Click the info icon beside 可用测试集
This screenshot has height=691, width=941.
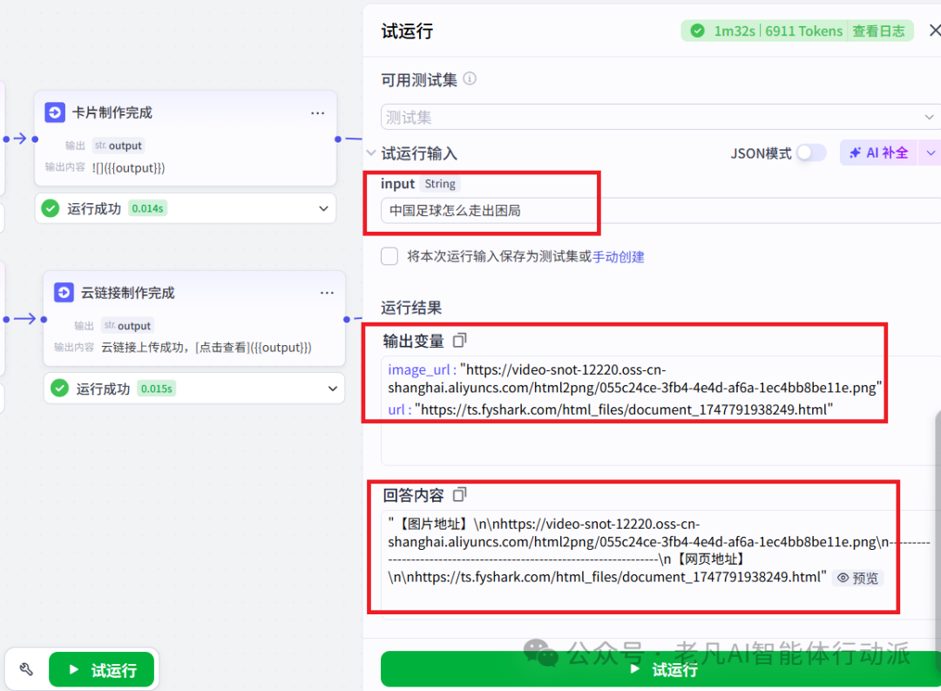click(x=470, y=78)
